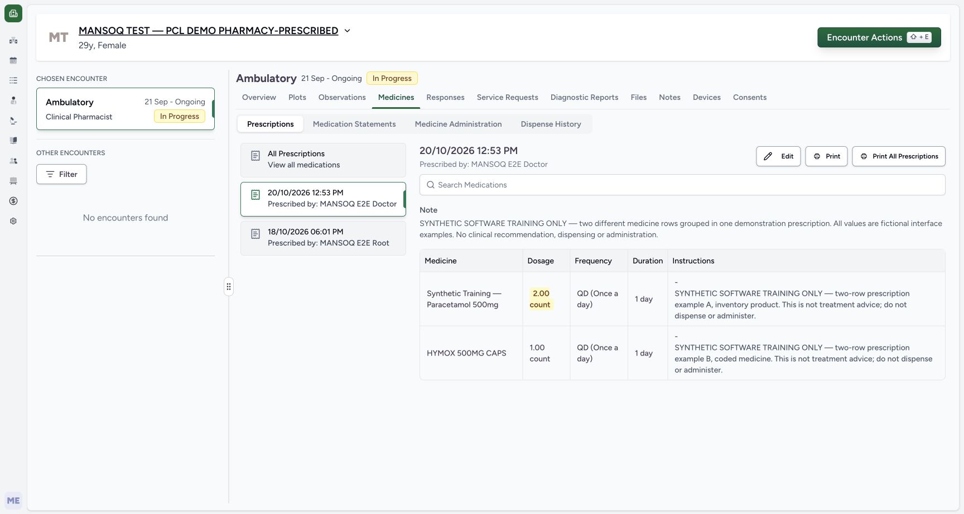
Task: Open the Consents tab
Action: click(750, 97)
